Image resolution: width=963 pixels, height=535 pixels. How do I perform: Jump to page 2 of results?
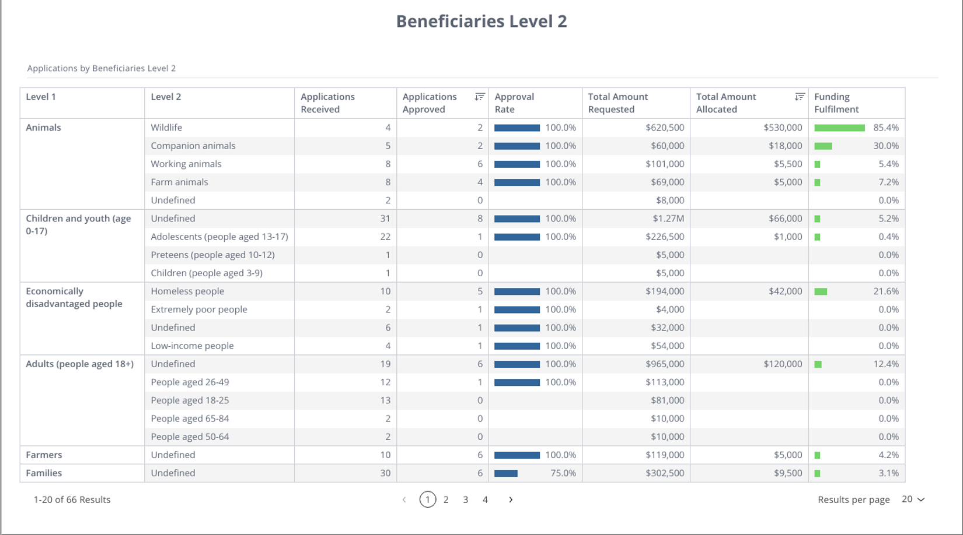pyautogui.click(x=446, y=499)
